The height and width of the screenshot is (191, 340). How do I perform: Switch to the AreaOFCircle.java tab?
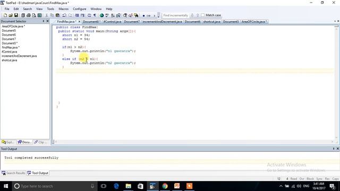[254, 21]
